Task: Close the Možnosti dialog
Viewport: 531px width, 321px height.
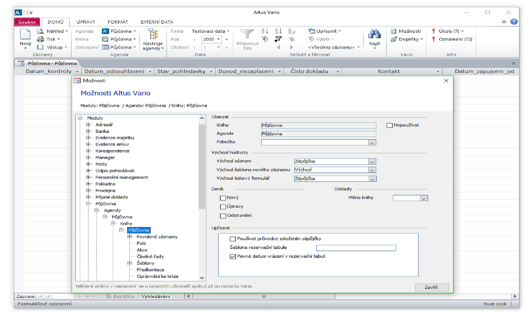Action: 446,81
